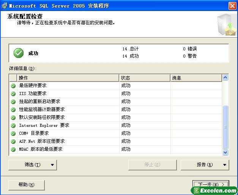This screenshot has height=195, width=238.
Task: Close the SQL Server 2005 setup window
Action: click(232, 6)
